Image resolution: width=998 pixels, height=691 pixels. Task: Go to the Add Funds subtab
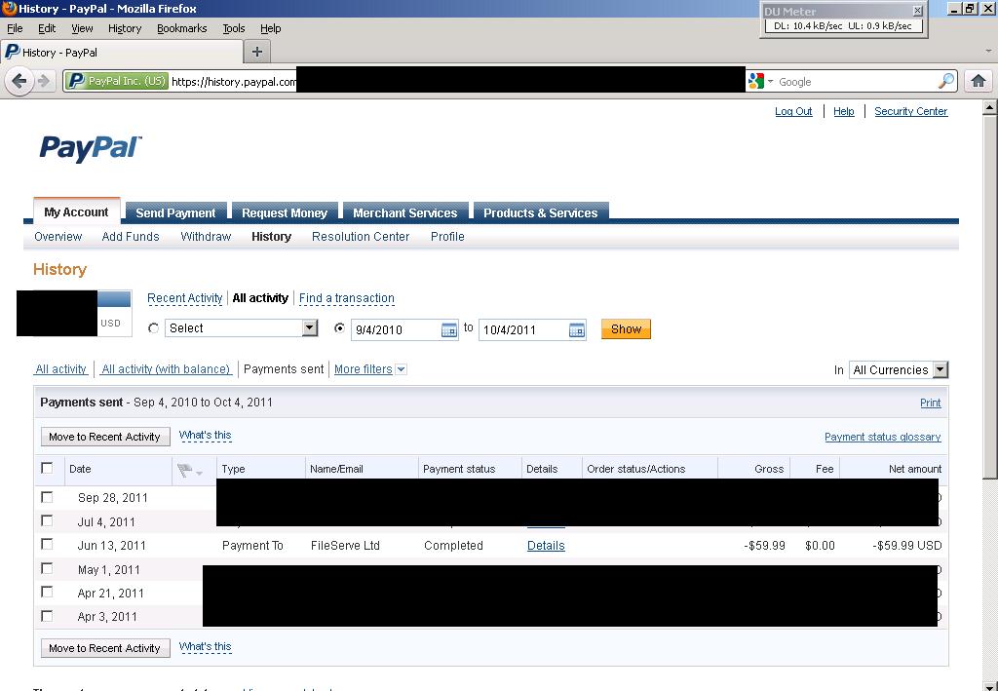pos(131,237)
